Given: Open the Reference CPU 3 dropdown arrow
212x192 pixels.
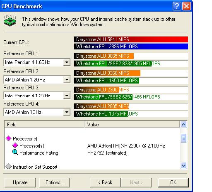Looking at the screenshot, I should tap(67, 96).
